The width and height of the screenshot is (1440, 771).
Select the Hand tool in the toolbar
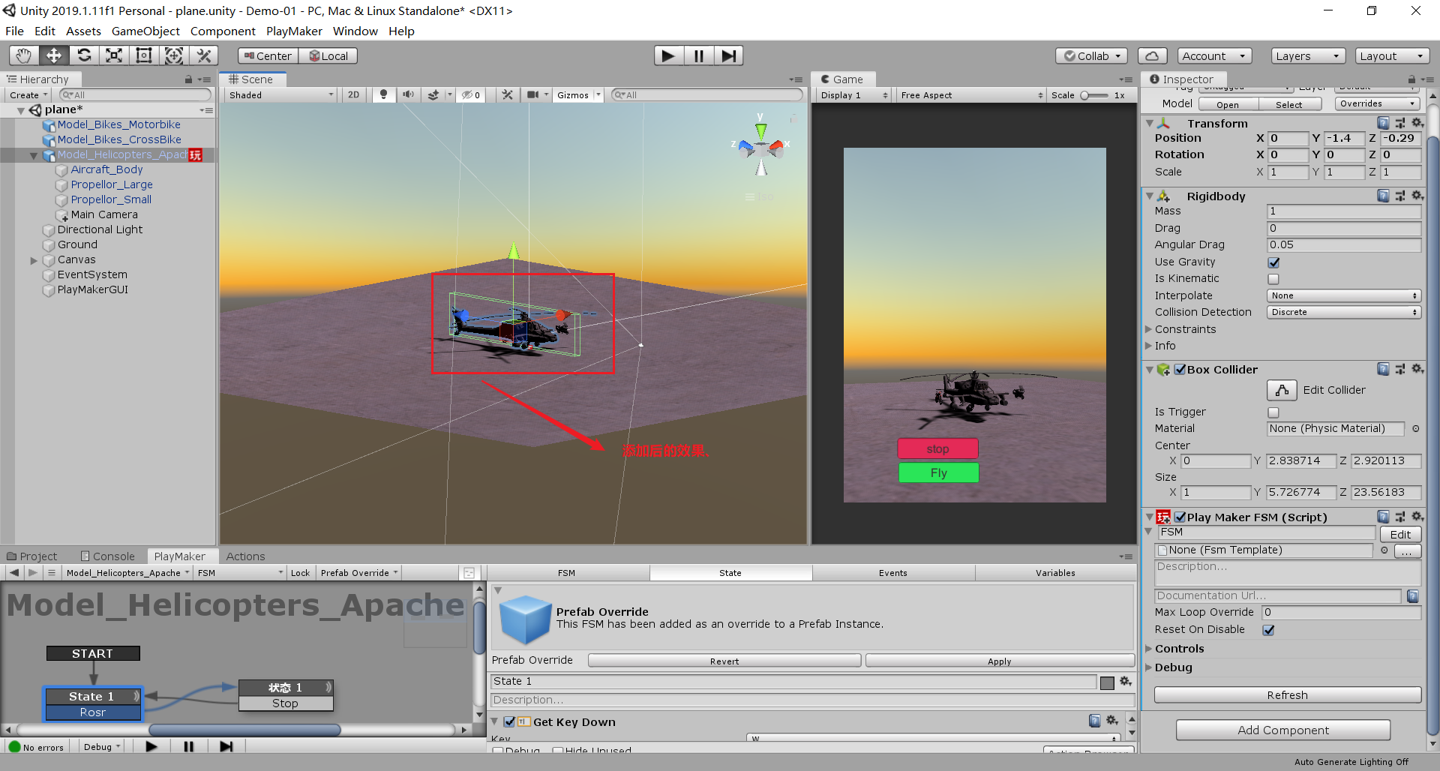pyautogui.click(x=23, y=55)
